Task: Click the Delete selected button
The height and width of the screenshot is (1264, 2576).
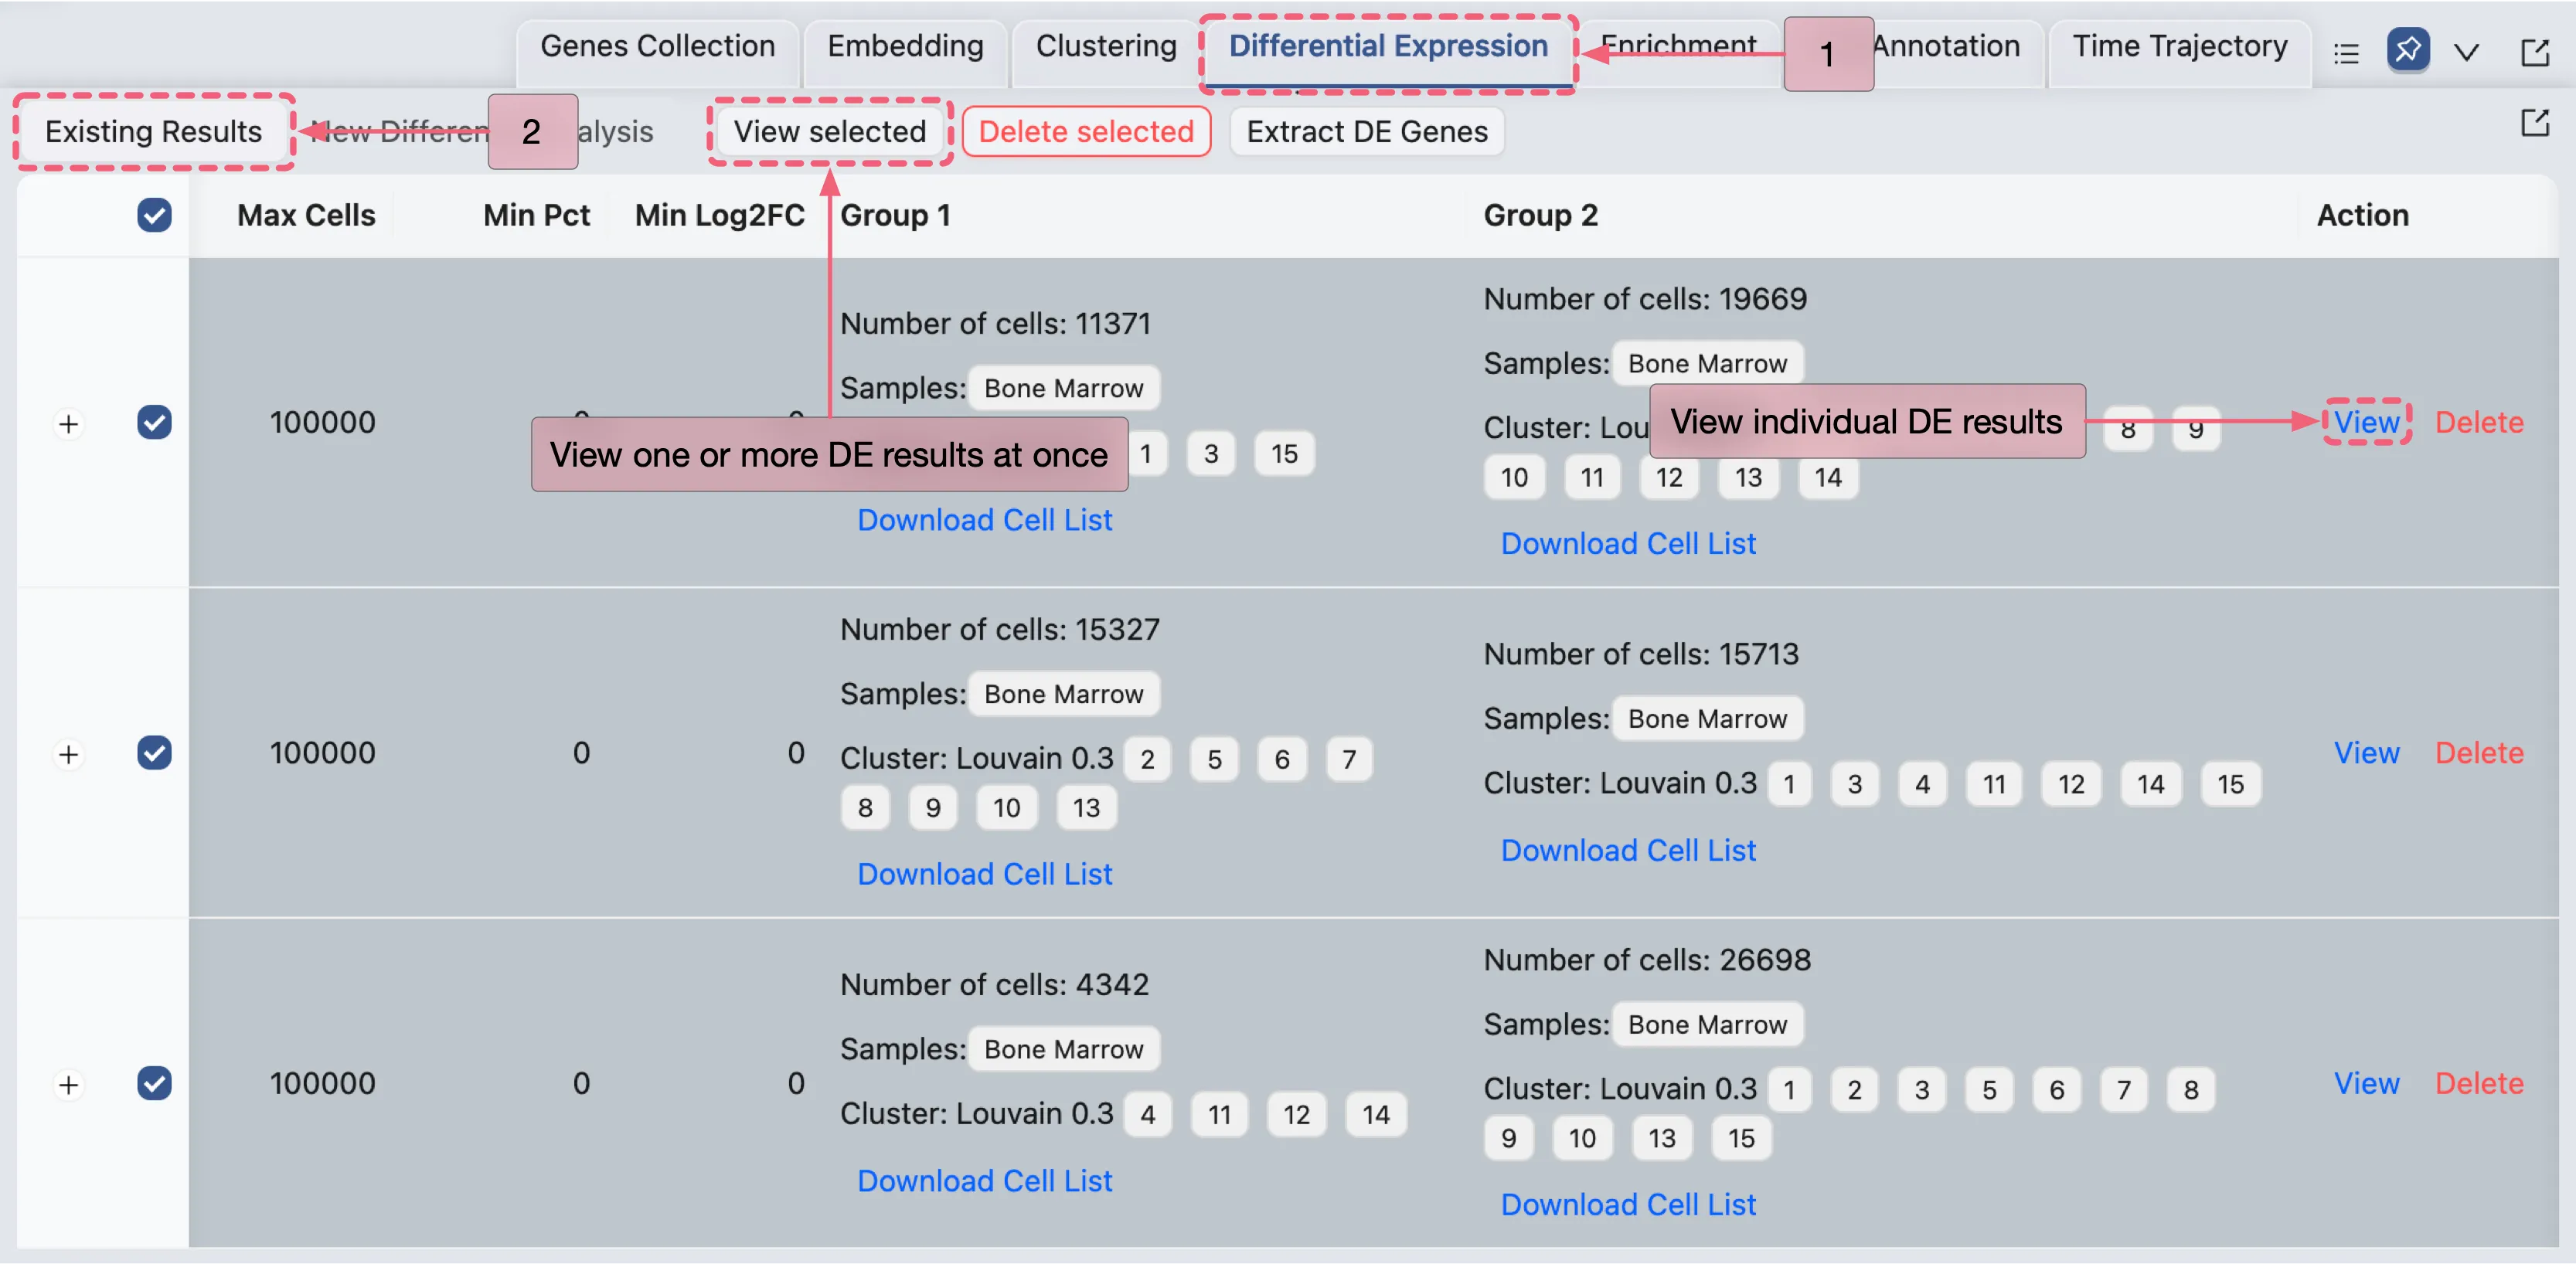Action: pyautogui.click(x=1086, y=131)
